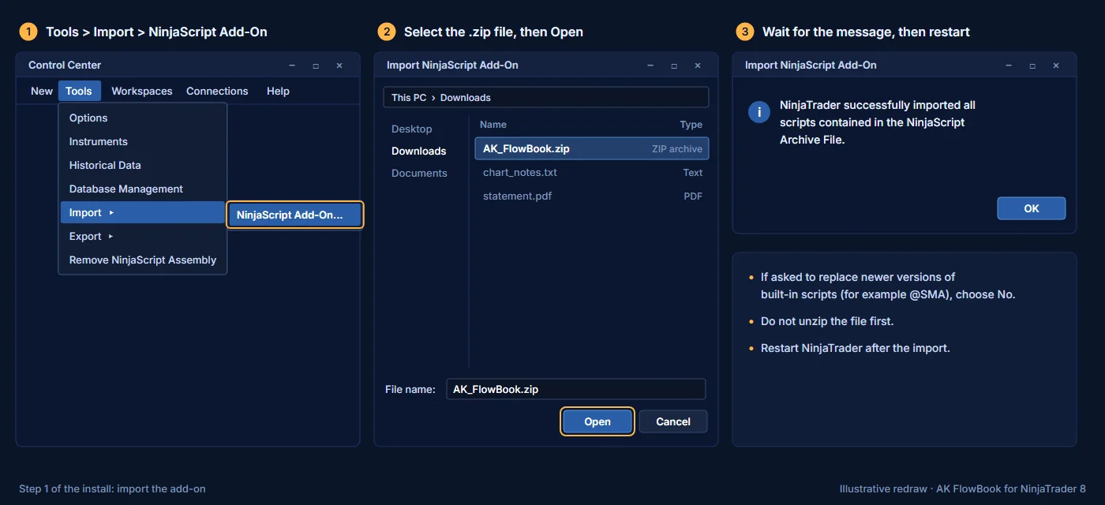Click the Open button
Viewport: 1105px width, 505px height.
[x=597, y=421]
